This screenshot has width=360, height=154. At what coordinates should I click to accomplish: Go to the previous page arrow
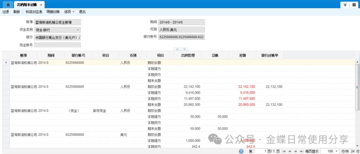point(290,151)
